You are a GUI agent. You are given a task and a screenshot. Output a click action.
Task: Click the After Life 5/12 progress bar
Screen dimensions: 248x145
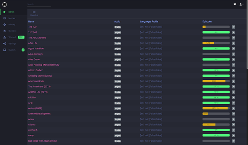click(216, 43)
